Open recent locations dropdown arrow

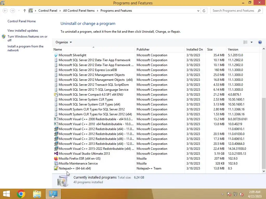click(19, 11)
